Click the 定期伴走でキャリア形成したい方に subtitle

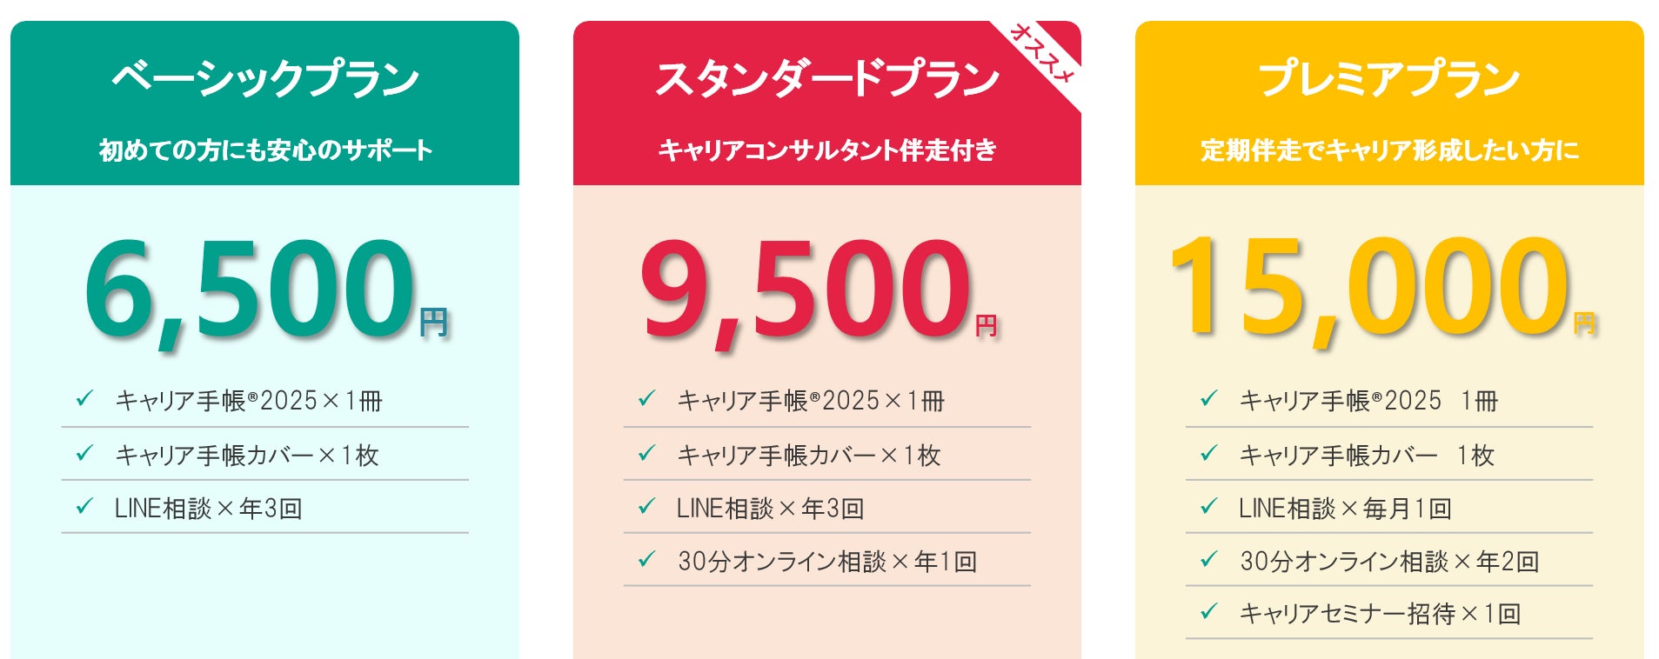(x=1389, y=150)
